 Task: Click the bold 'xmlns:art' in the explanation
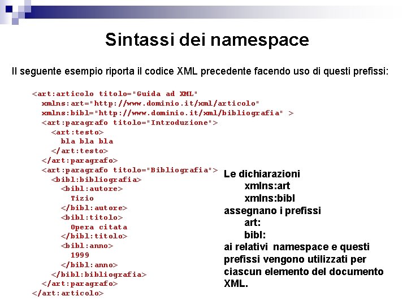pyautogui.click(x=267, y=186)
